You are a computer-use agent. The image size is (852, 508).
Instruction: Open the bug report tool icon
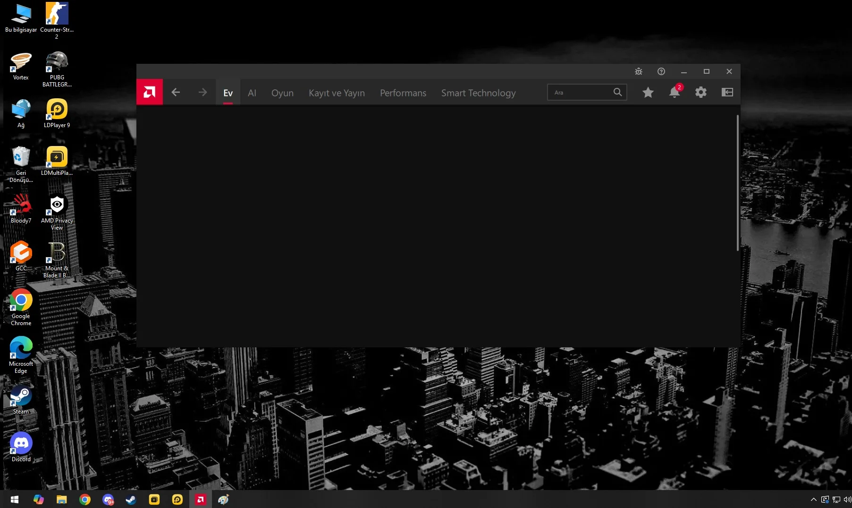click(639, 71)
